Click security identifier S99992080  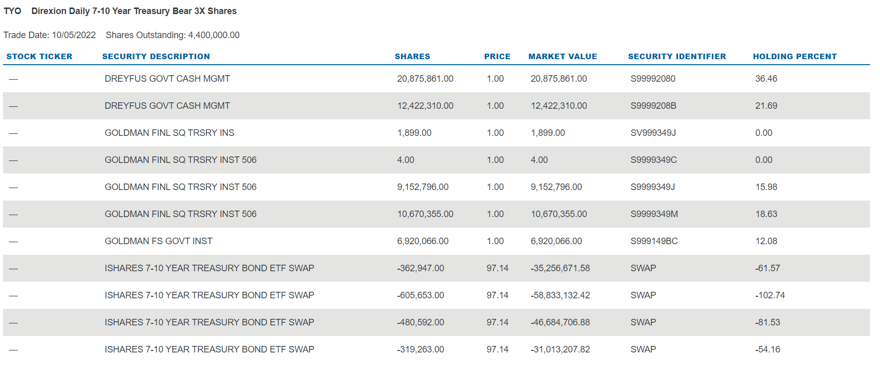653,79
